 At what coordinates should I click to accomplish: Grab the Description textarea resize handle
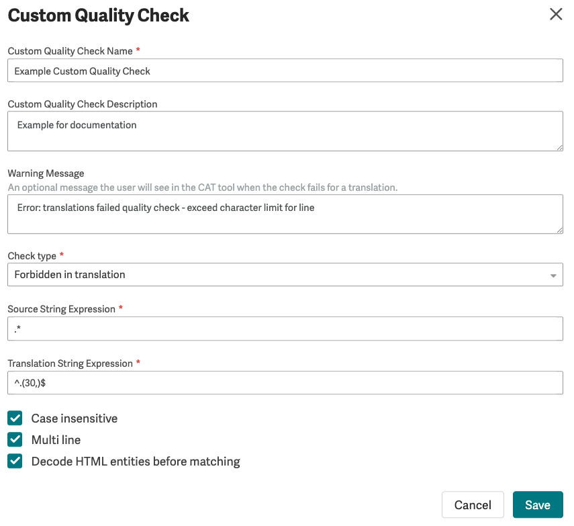coord(560,148)
